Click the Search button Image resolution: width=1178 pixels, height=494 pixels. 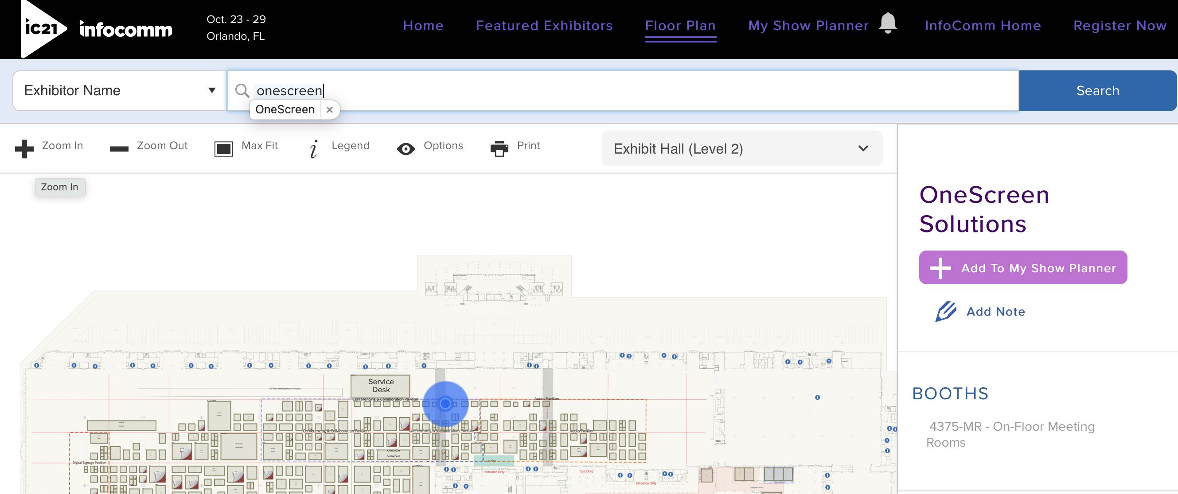(x=1098, y=90)
